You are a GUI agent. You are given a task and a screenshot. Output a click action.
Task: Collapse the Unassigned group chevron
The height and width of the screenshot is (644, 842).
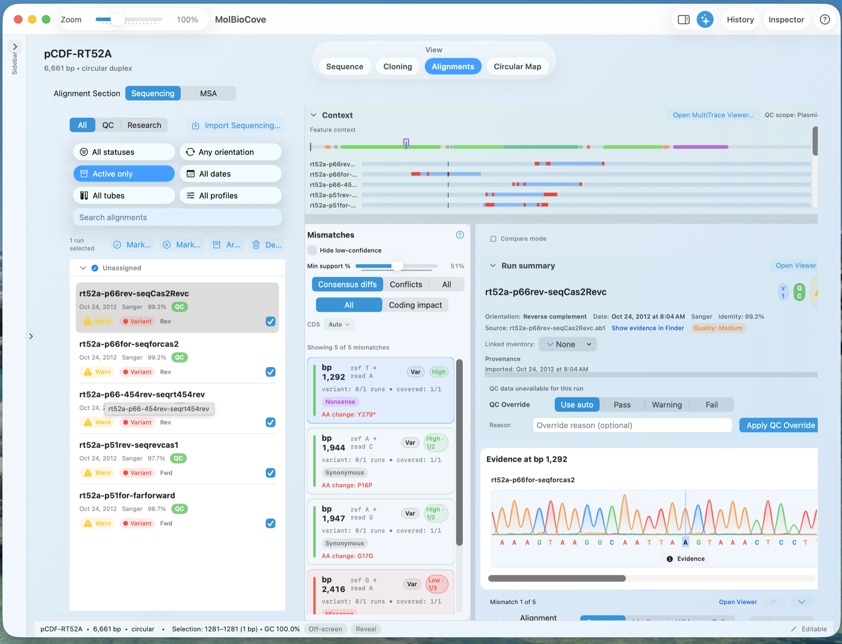coord(83,268)
